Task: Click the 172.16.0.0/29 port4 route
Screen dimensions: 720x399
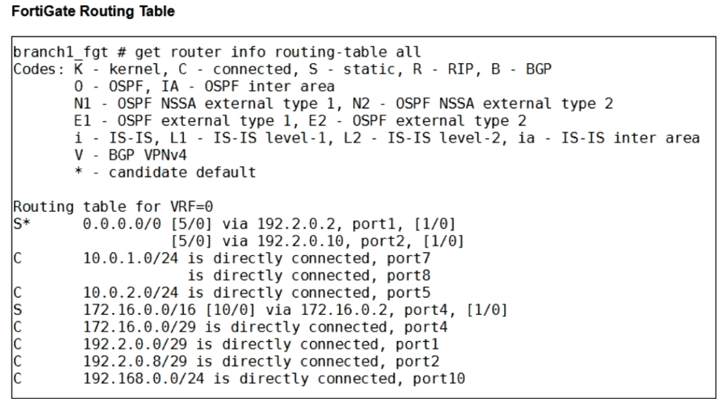Action: pos(265,327)
